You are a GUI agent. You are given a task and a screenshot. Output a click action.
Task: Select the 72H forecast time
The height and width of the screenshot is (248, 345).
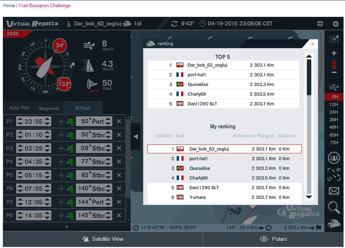coord(334,143)
